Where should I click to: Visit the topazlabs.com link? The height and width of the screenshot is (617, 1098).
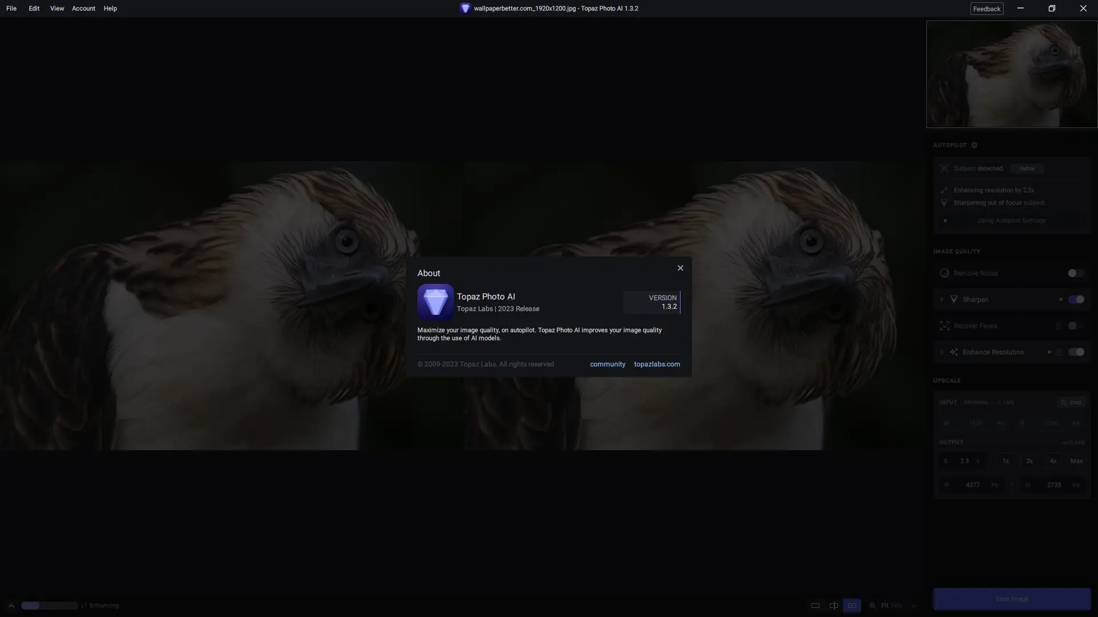(x=657, y=364)
